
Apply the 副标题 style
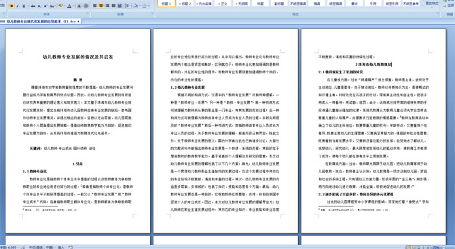[279, 3]
